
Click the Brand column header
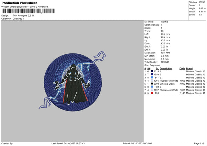tap(189, 69)
